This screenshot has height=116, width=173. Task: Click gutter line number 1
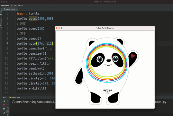coord(7,14)
